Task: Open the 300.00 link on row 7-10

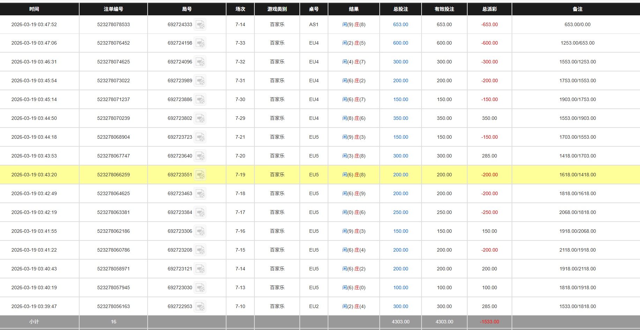Action: [x=400, y=306]
